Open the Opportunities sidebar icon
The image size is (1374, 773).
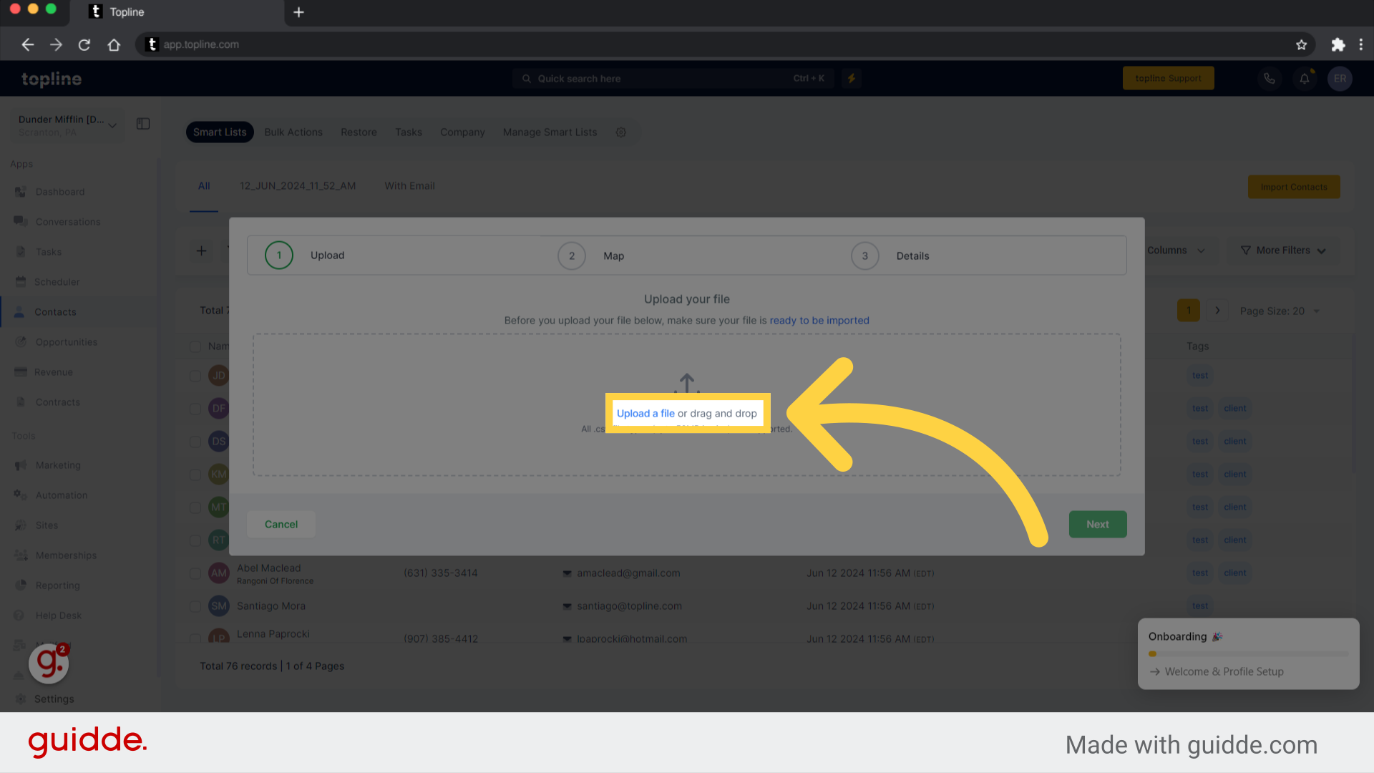pyautogui.click(x=21, y=341)
